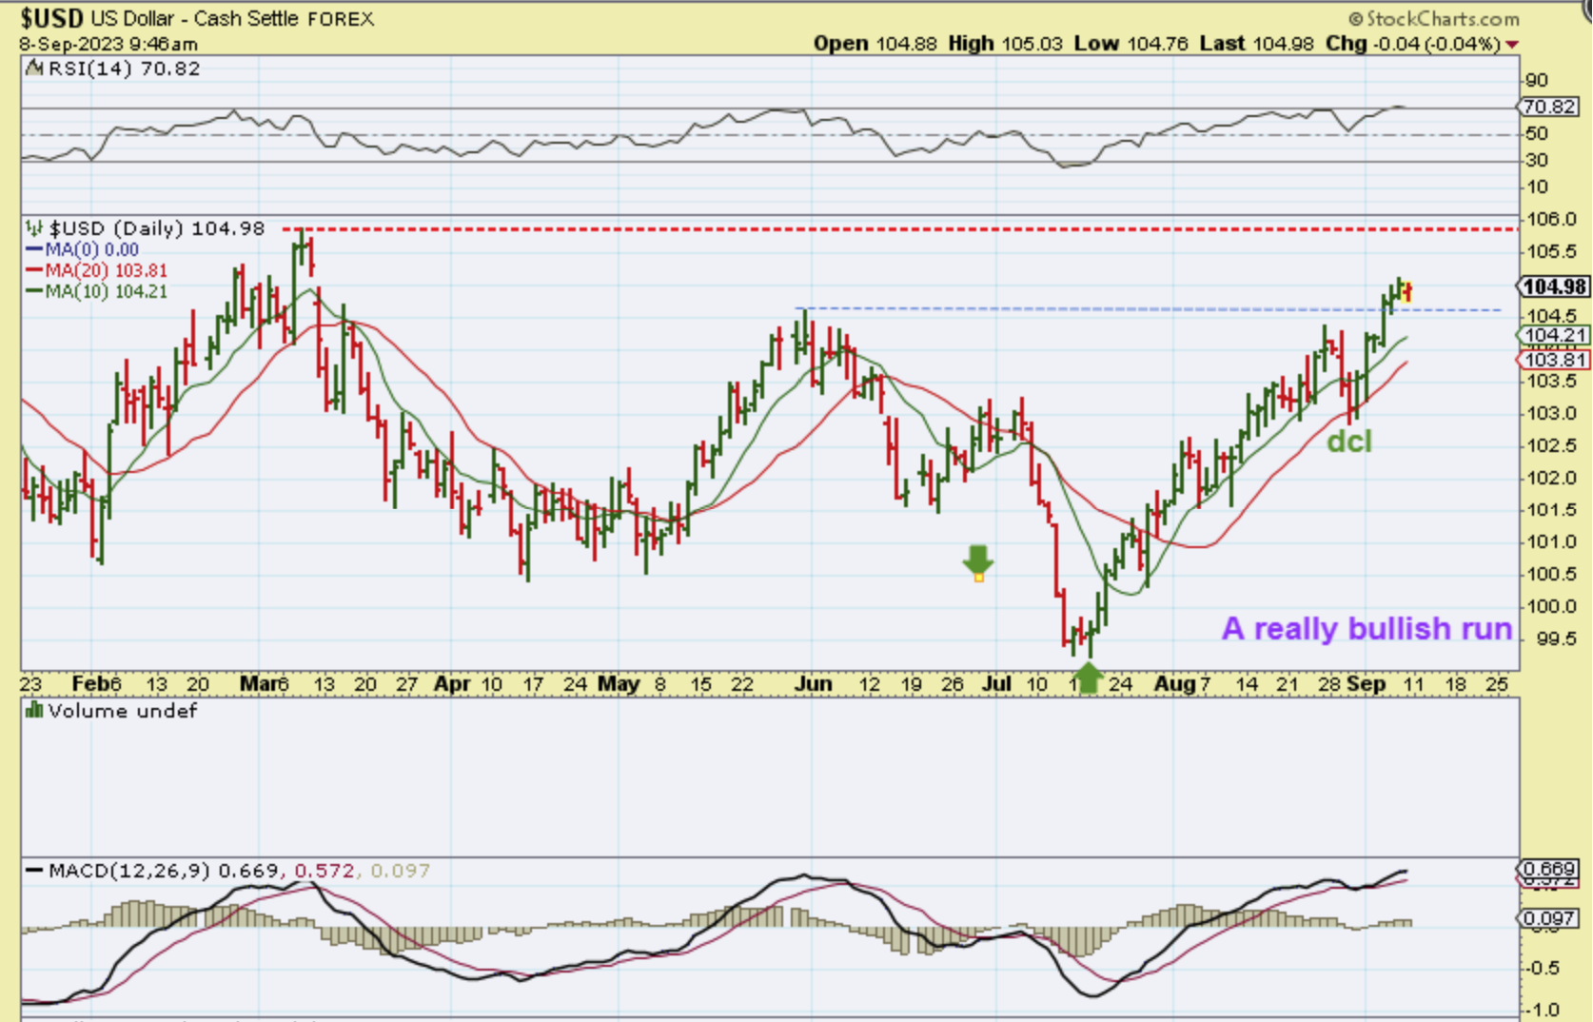This screenshot has height=1022, width=1593.
Task: Select the MA(0) 0.00 legend entry
Action: 91,249
